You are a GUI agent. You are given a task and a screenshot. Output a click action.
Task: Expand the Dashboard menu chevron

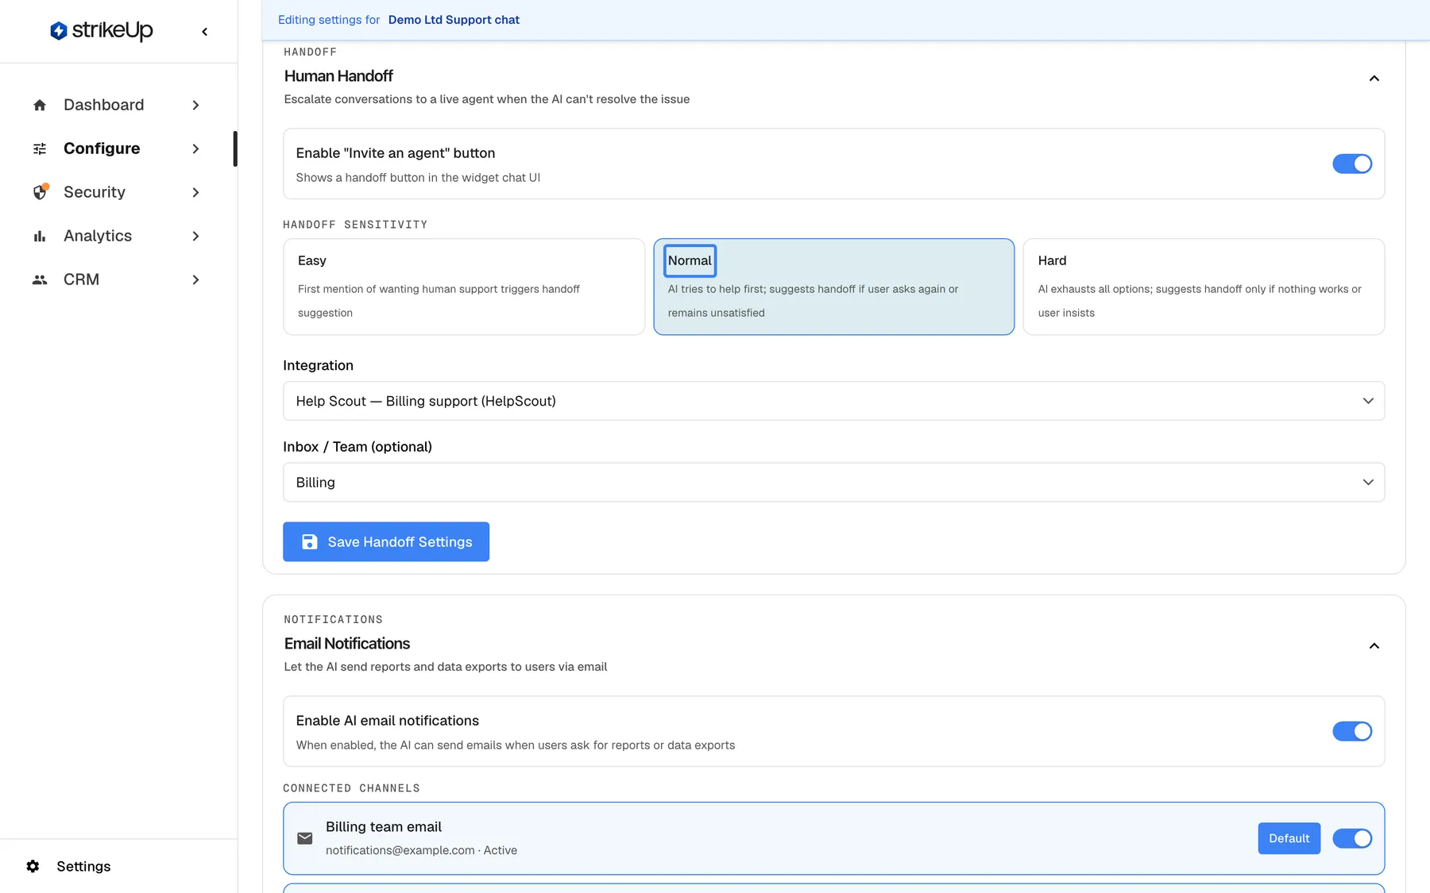click(195, 105)
